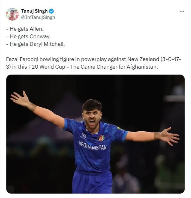Image resolution: width=191 pixels, height=198 pixels.
Task: Click the bowling figure '(3-0-17-' text
Action: 171,59
